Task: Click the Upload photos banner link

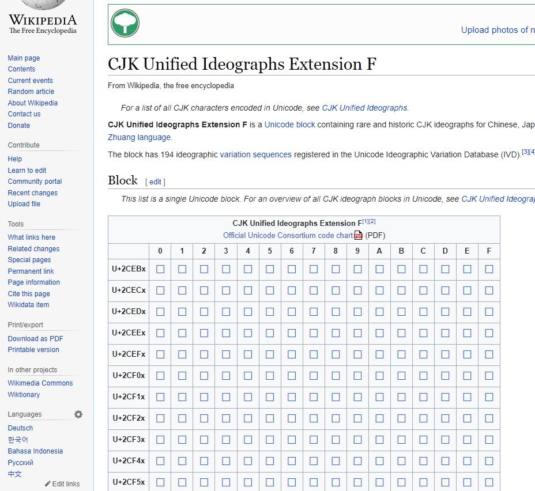Action: pos(498,30)
